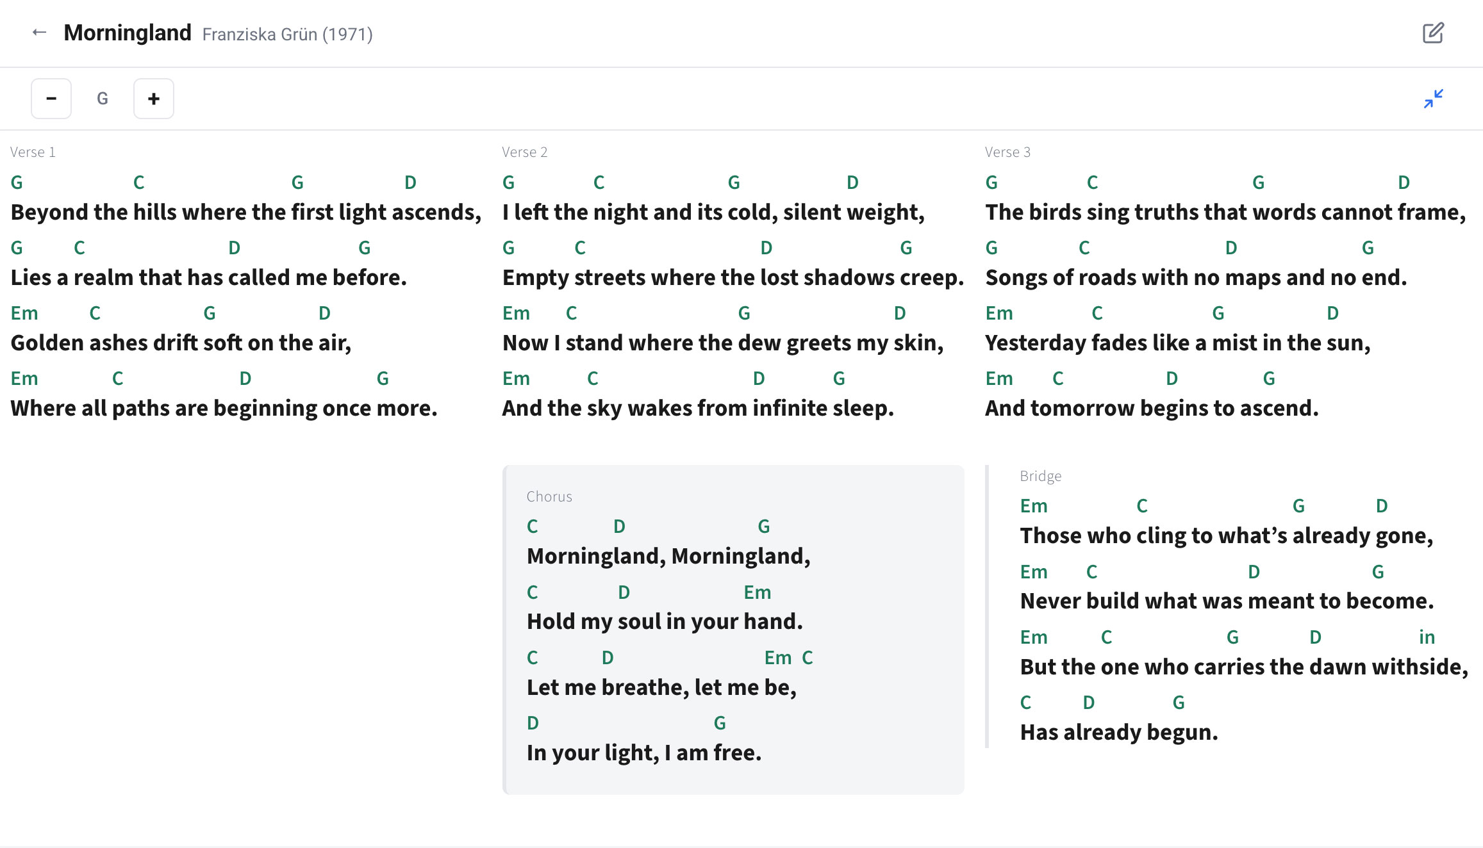Click the lyric 'Has already begun.'
Viewport: 1483px width, 848px height.
pos(1118,732)
